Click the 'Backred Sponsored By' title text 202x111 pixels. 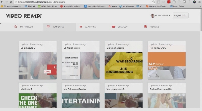pos(161,89)
